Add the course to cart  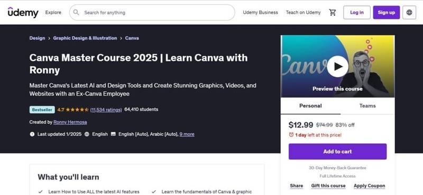[x=337, y=151]
